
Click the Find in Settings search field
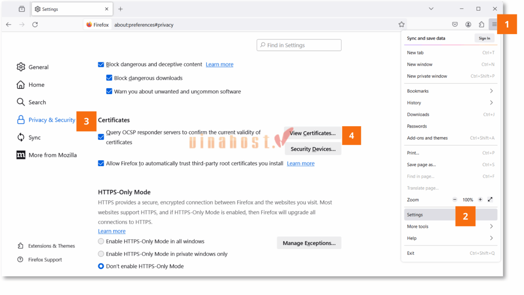click(x=299, y=45)
